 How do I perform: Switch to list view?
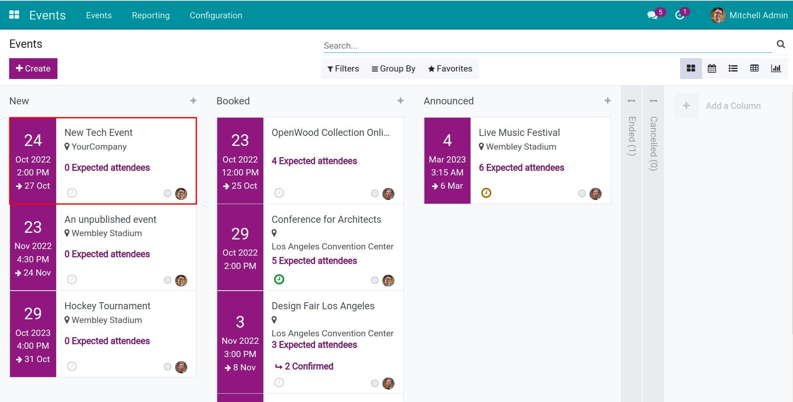coord(733,69)
